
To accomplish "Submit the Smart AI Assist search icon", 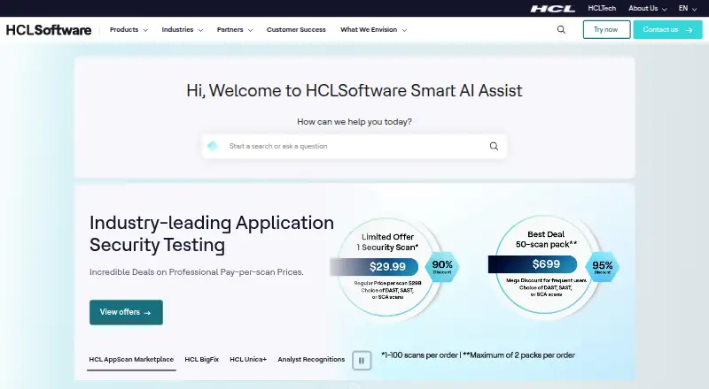I will (x=494, y=146).
